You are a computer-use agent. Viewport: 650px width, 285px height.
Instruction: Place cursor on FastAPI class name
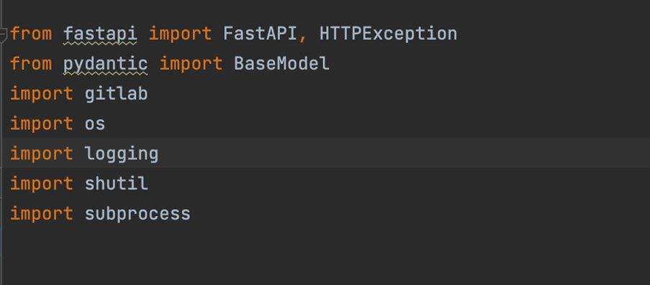[x=260, y=34]
